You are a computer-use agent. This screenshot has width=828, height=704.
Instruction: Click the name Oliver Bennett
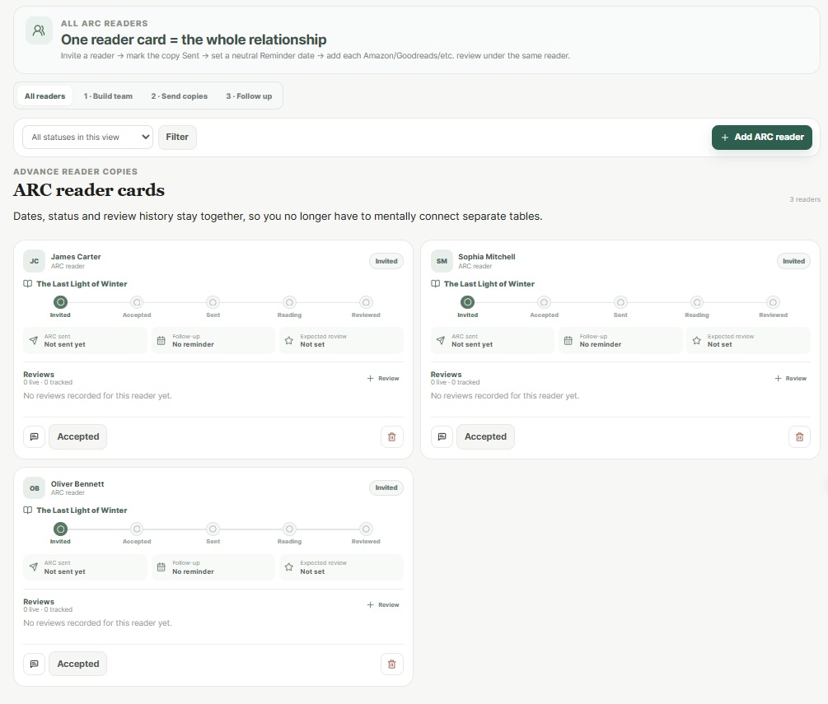pos(77,484)
